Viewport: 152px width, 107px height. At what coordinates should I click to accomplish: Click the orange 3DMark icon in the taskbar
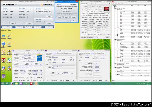(x=36, y=84)
